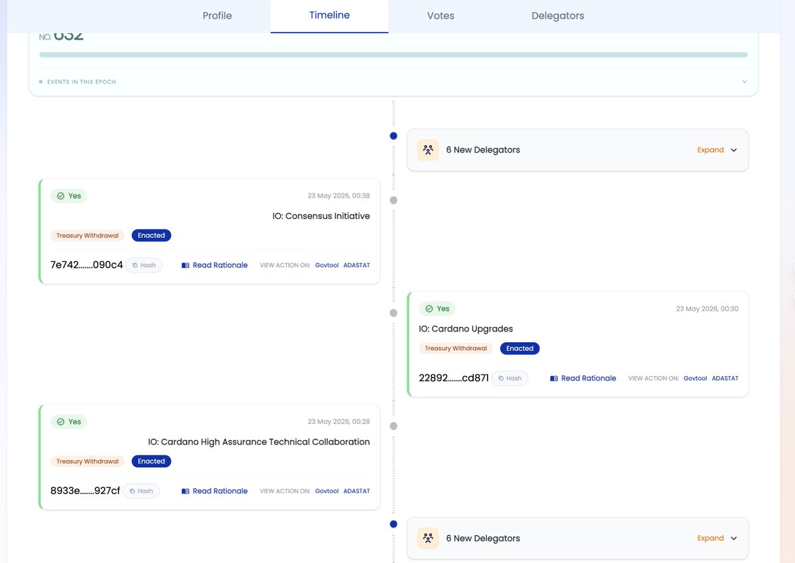Click the bottom 6 New Delegators people icon

pyautogui.click(x=428, y=538)
